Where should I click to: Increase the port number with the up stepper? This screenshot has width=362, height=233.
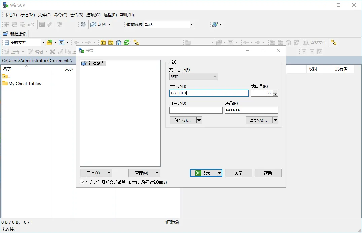point(275,91)
